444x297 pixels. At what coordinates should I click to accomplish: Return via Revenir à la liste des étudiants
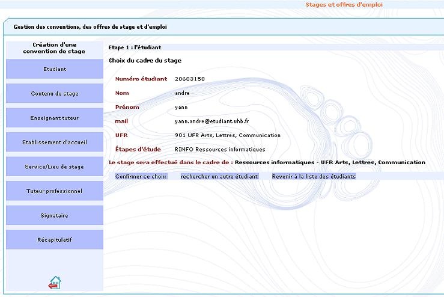314,177
